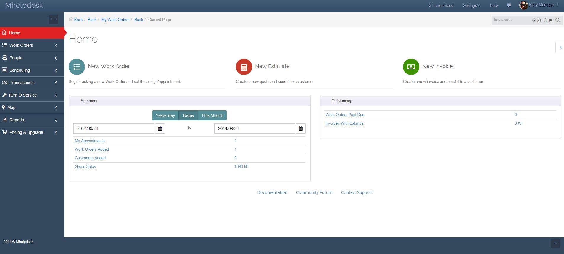Click the green New Invoice money icon
This screenshot has width=564, height=254.
tap(411, 67)
